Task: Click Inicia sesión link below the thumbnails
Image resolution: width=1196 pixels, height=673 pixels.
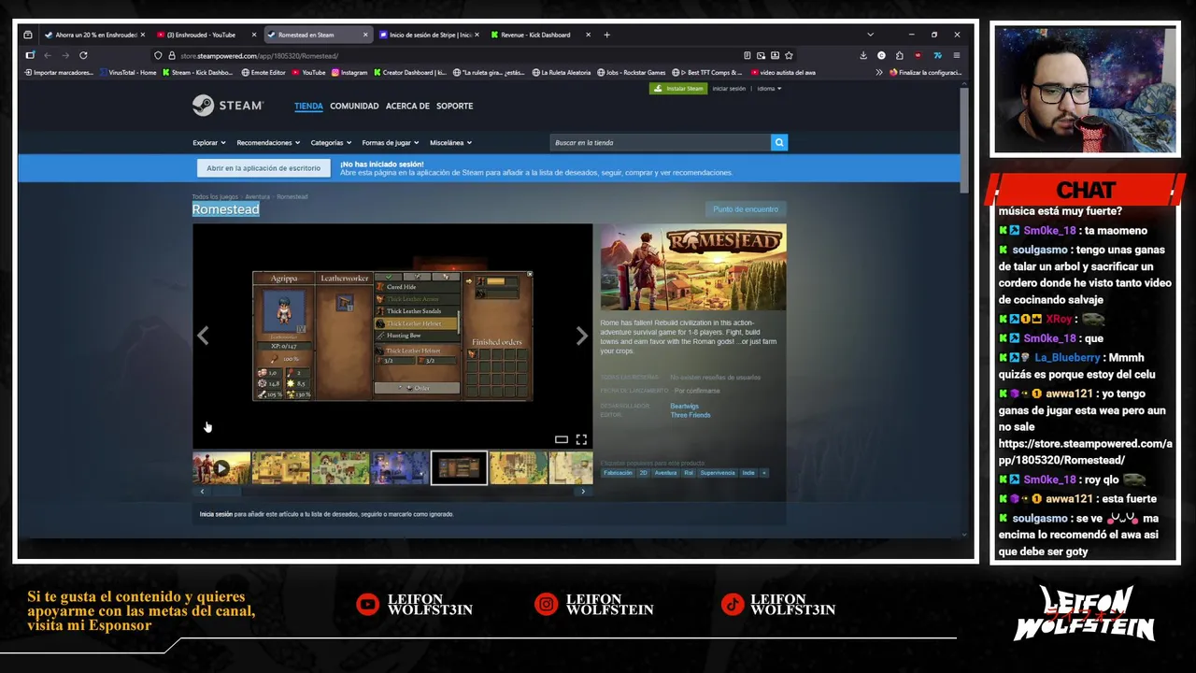Action: tap(216, 514)
